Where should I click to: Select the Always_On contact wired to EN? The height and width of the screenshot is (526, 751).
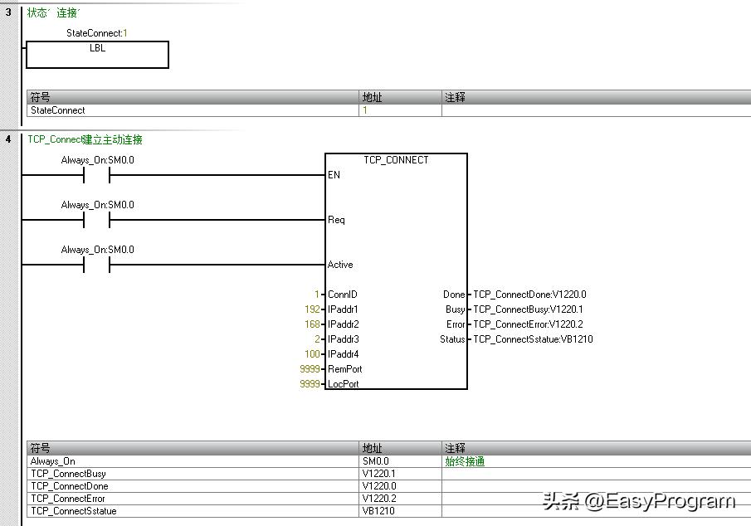point(96,175)
